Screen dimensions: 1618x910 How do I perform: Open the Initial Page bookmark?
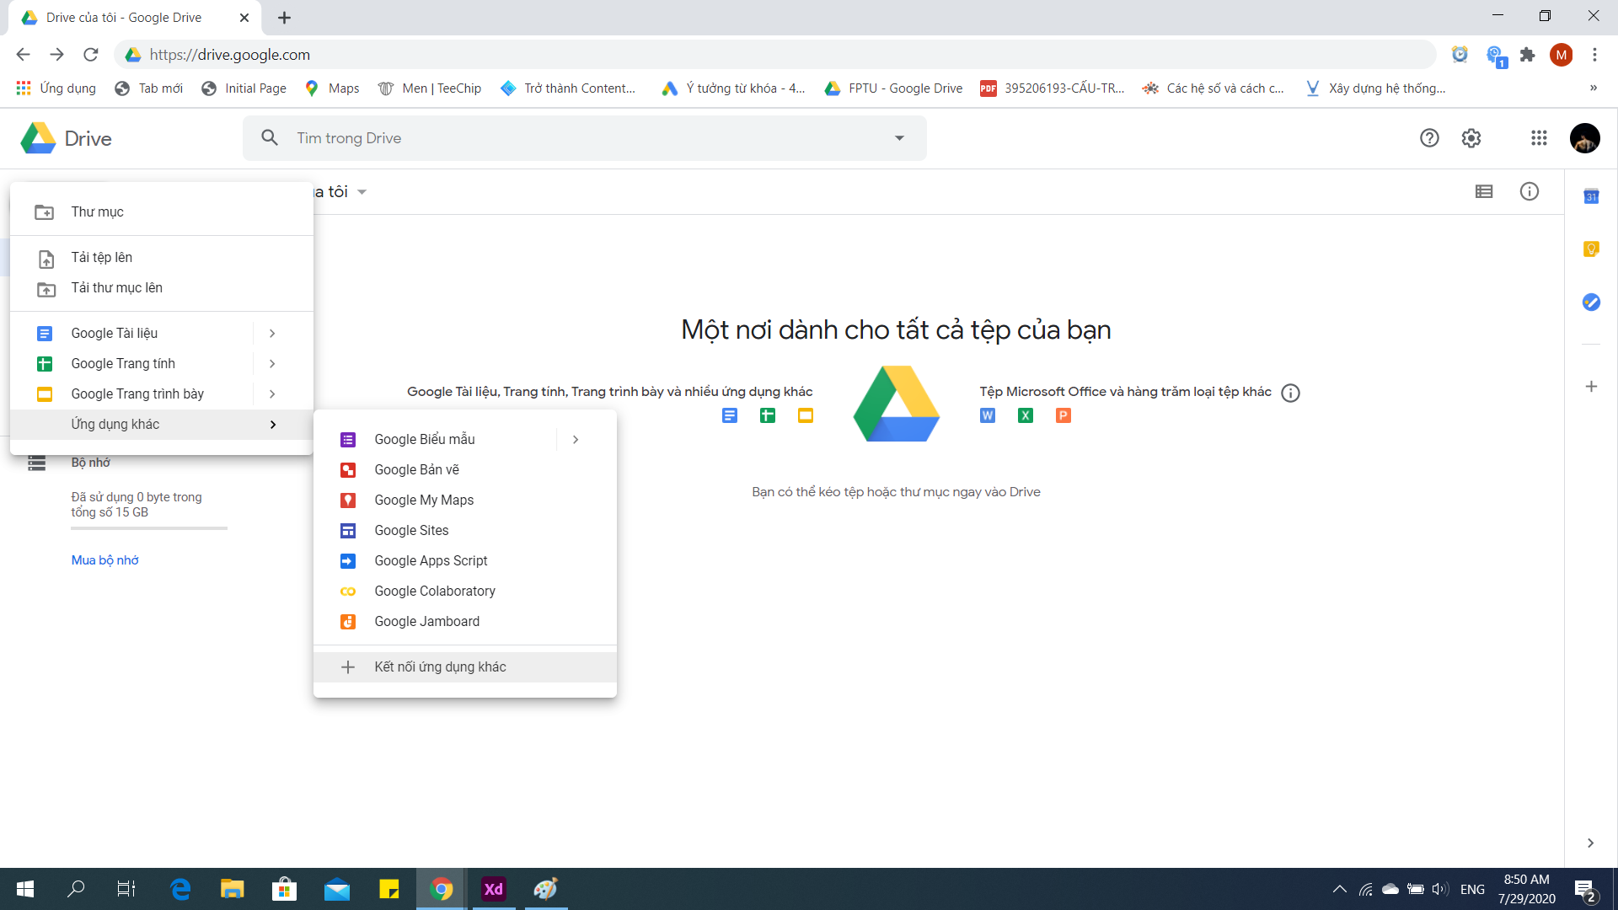pyautogui.click(x=244, y=88)
